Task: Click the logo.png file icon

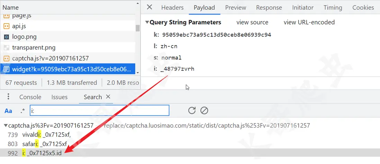Action: pyautogui.click(x=6, y=37)
